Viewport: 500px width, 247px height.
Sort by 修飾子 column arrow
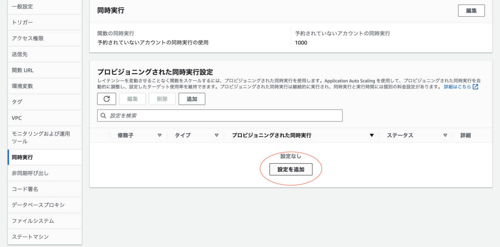click(160, 135)
